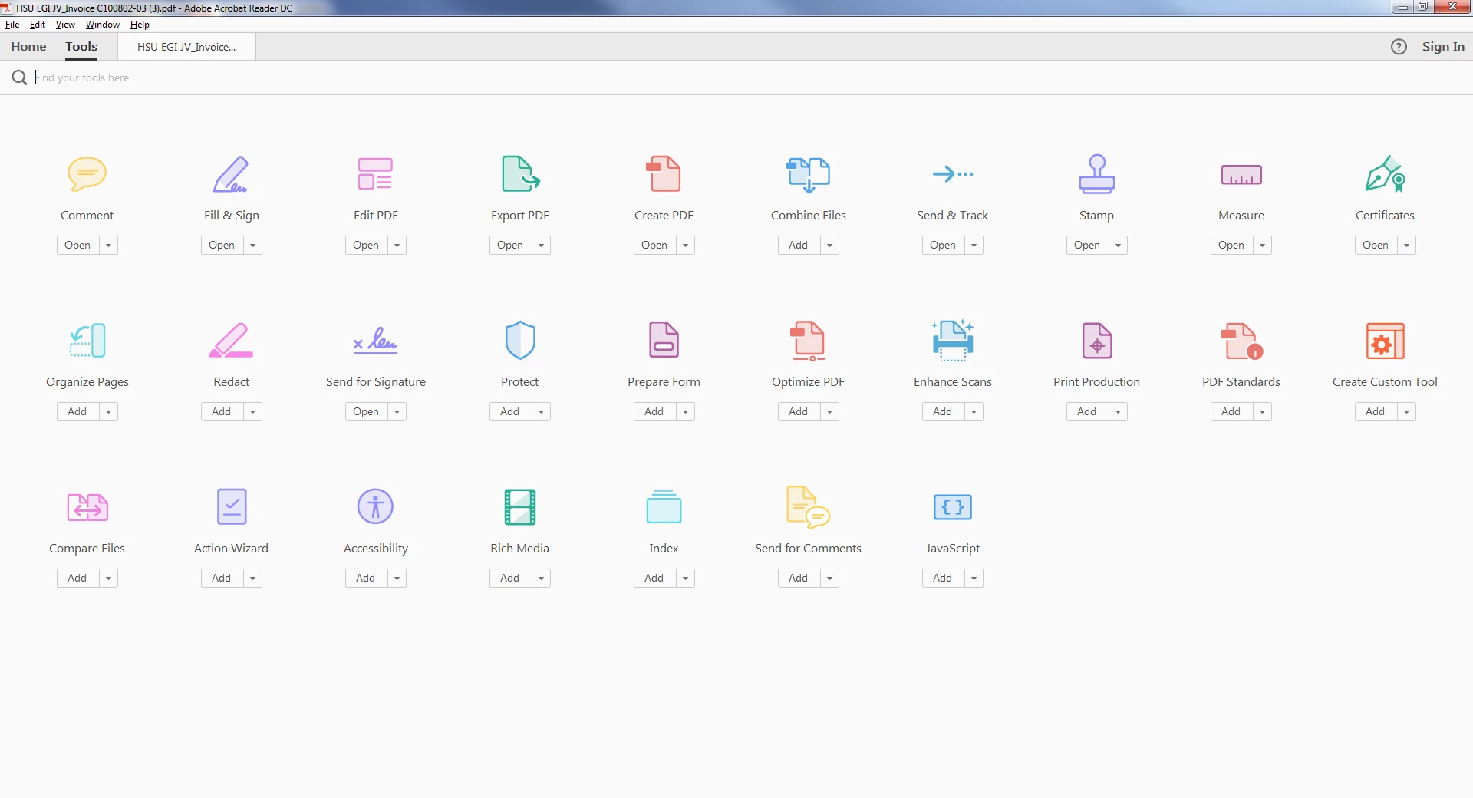1473x798 pixels.
Task: Click the Action Wizard icon
Action: click(231, 506)
